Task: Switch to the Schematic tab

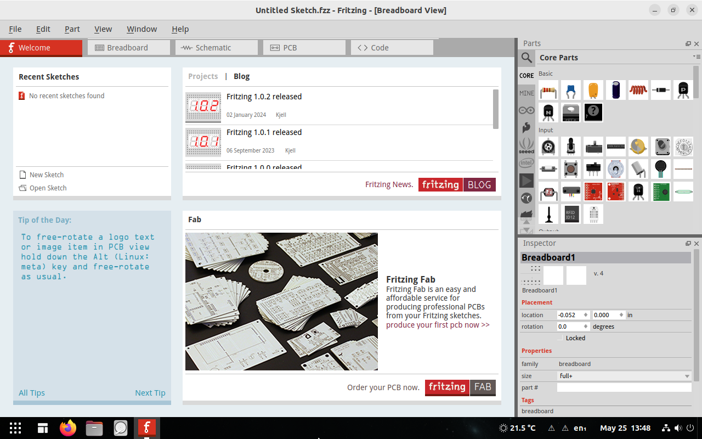Action: tap(217, 48)
